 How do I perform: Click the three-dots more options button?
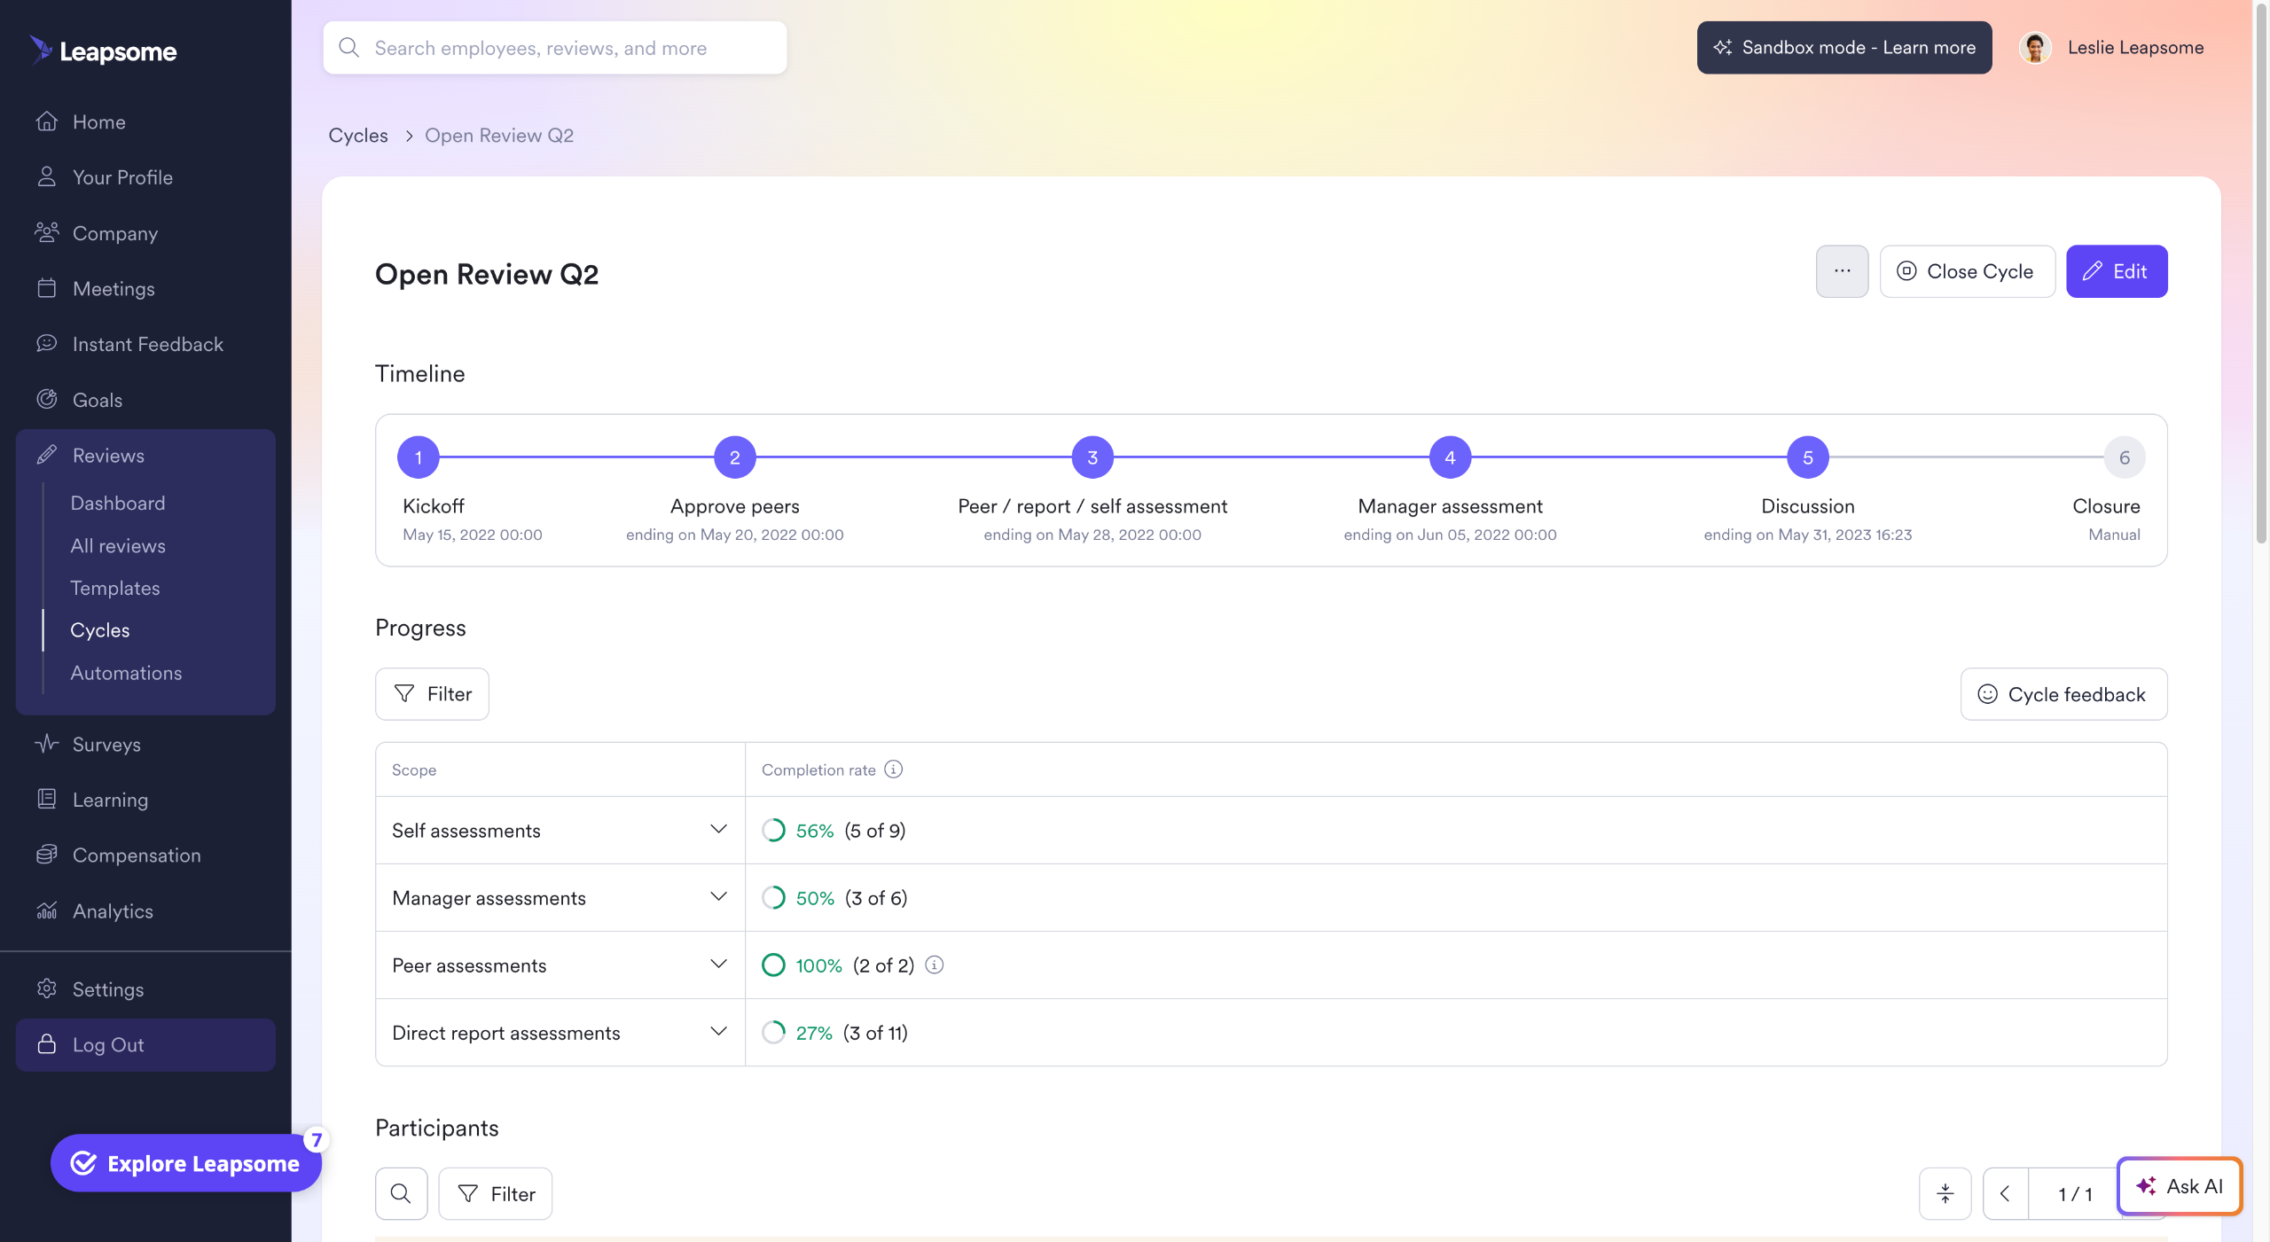coord(1842,271)
